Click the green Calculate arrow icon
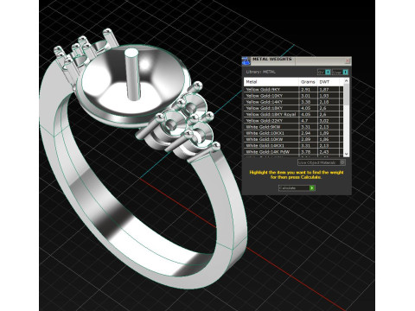415x311 pixels. pos(312,188)
